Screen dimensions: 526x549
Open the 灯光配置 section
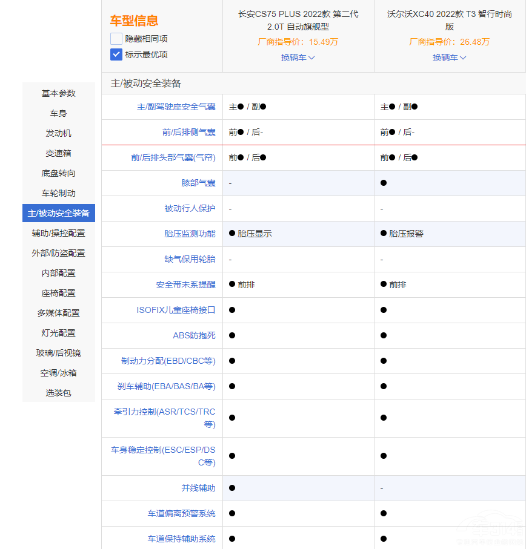(x=58, y=333)
